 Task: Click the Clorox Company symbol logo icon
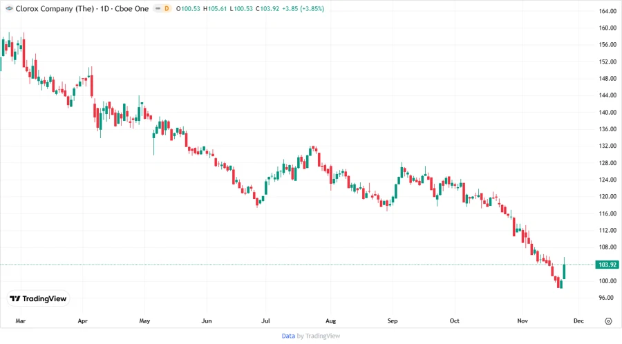pos(9,8)
